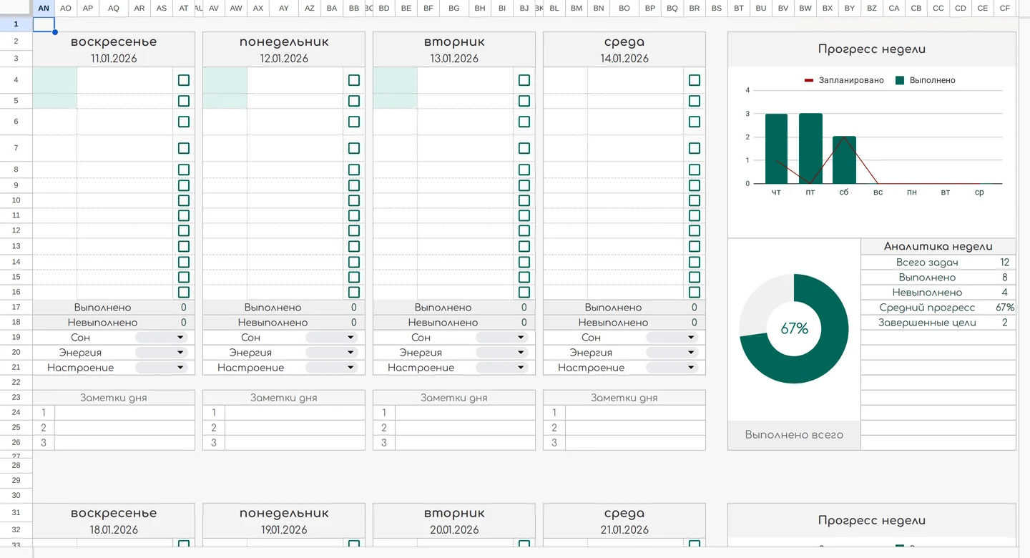Select the 67% donut chart
This screenshot has height=558, width=1030.
click(x=794, y=329)
